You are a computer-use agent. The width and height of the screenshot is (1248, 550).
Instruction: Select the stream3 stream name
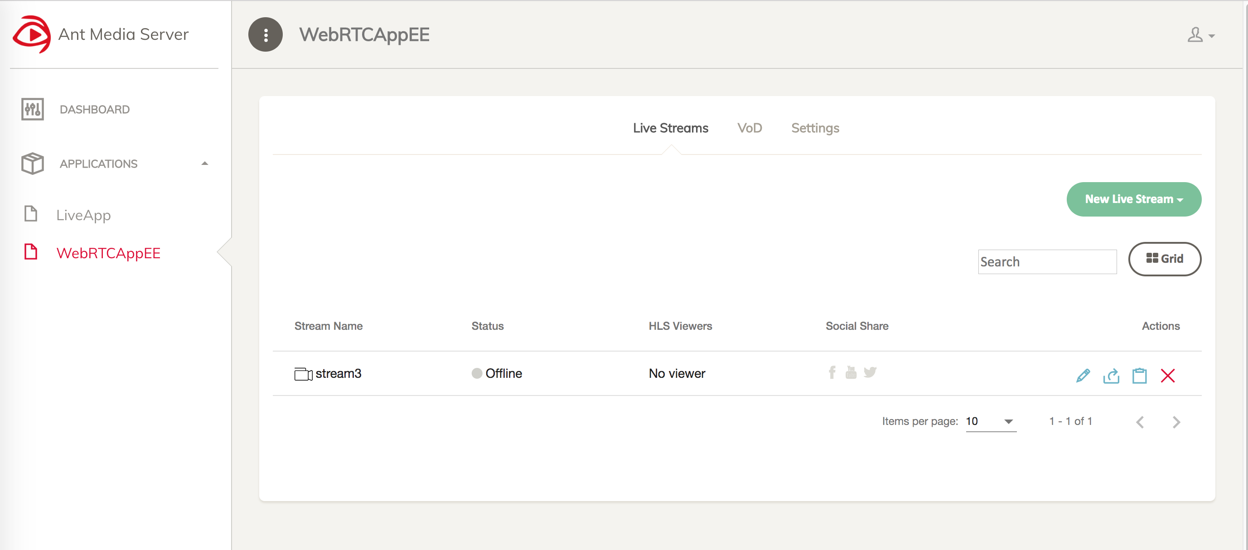[x=338, y=373]
